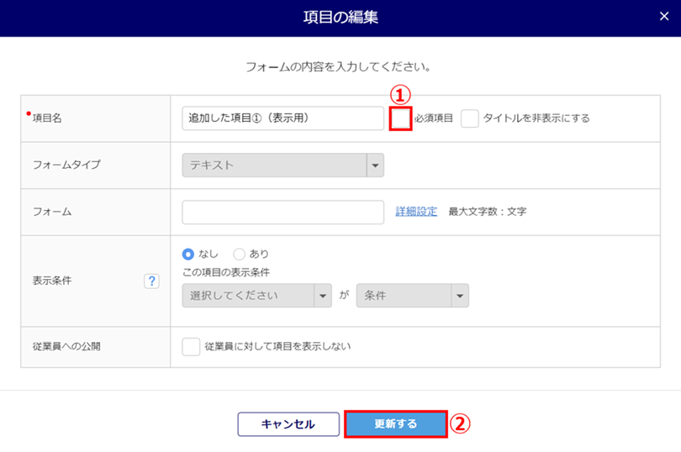The image size is (681, 452).
Task: Close the 項目の編集 dialog
Action: 663,16
